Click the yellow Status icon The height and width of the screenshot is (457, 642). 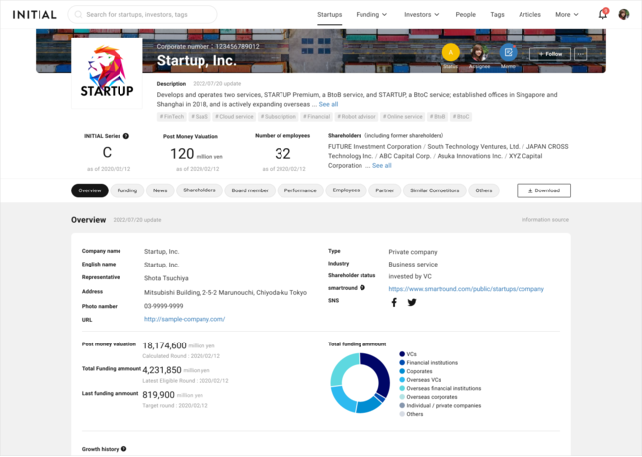click(451, 52)
